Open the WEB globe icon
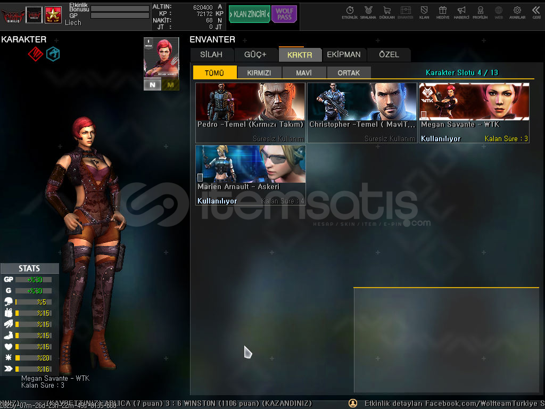Viewport: 545px width, 409px height. (x=499, y=13)
